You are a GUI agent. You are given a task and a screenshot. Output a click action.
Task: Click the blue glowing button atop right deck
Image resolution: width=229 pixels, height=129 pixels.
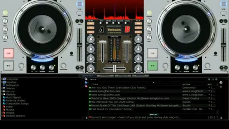tap(224, 4)
